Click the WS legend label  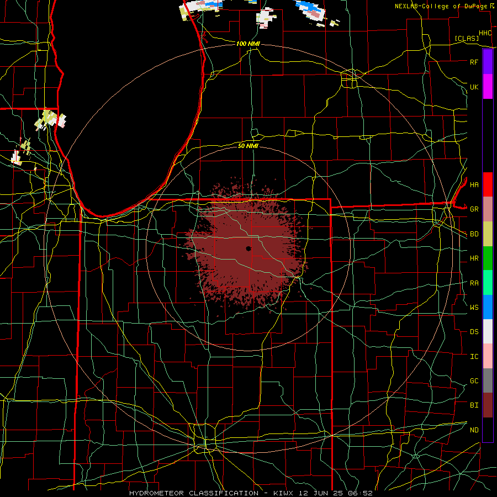click(474, 308)
